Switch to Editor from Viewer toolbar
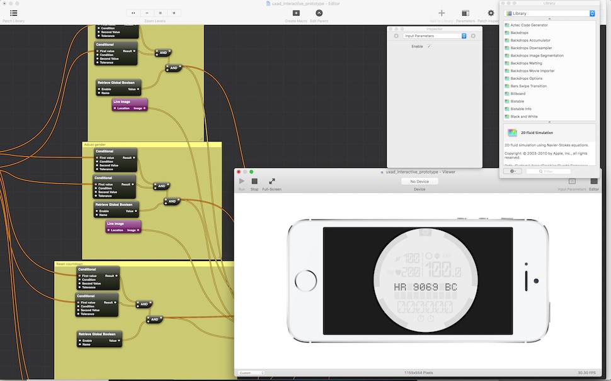 click(593, 182)
